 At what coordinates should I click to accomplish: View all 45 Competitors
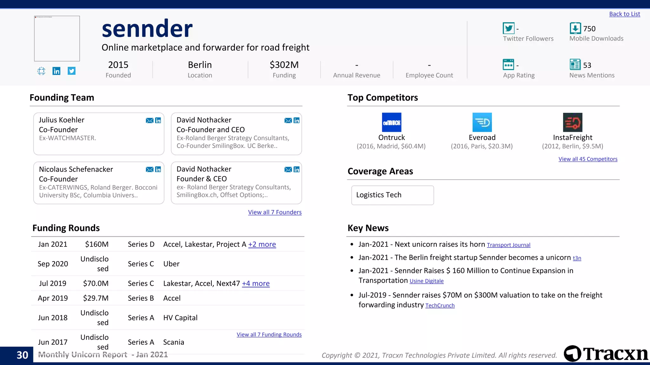coord(588,159)
